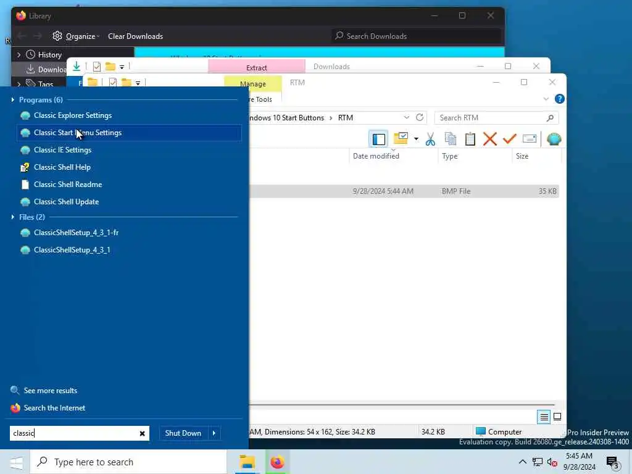Image resolution: width=632 pixels, height=474 pixels.
Task: Sort by Size column header
Action: [522, 156]
